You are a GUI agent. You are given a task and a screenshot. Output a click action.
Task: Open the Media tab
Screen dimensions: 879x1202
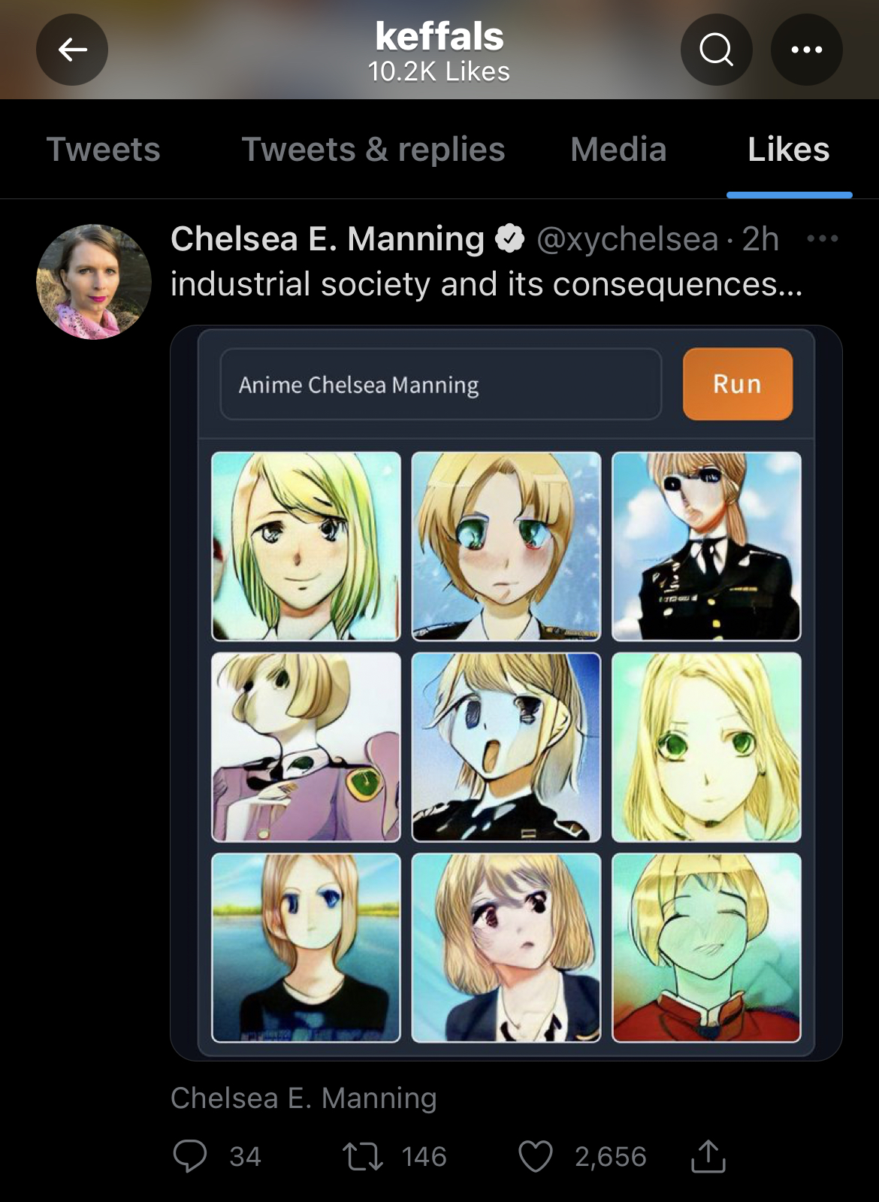(618, 149)
